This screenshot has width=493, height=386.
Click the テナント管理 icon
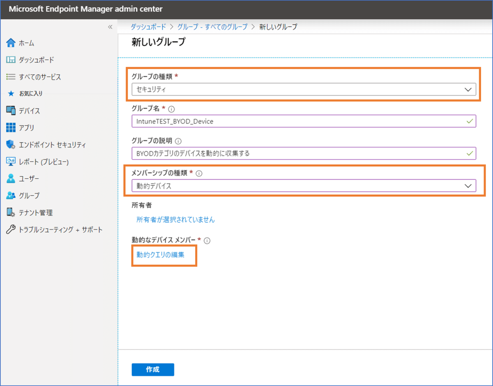(11, 213)
